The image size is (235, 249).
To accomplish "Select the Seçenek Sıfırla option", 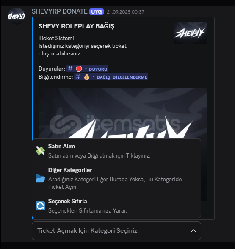I will [116, 206].
